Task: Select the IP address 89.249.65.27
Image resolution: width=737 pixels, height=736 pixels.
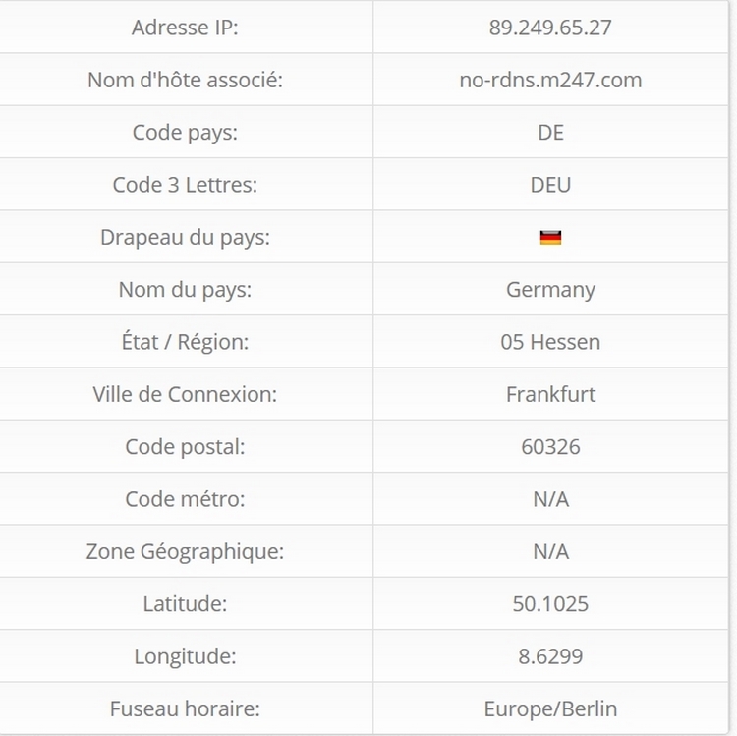Action: (550, 28)
